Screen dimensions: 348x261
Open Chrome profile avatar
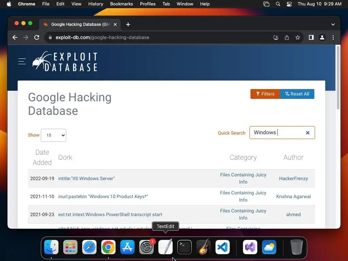[322, 37]
